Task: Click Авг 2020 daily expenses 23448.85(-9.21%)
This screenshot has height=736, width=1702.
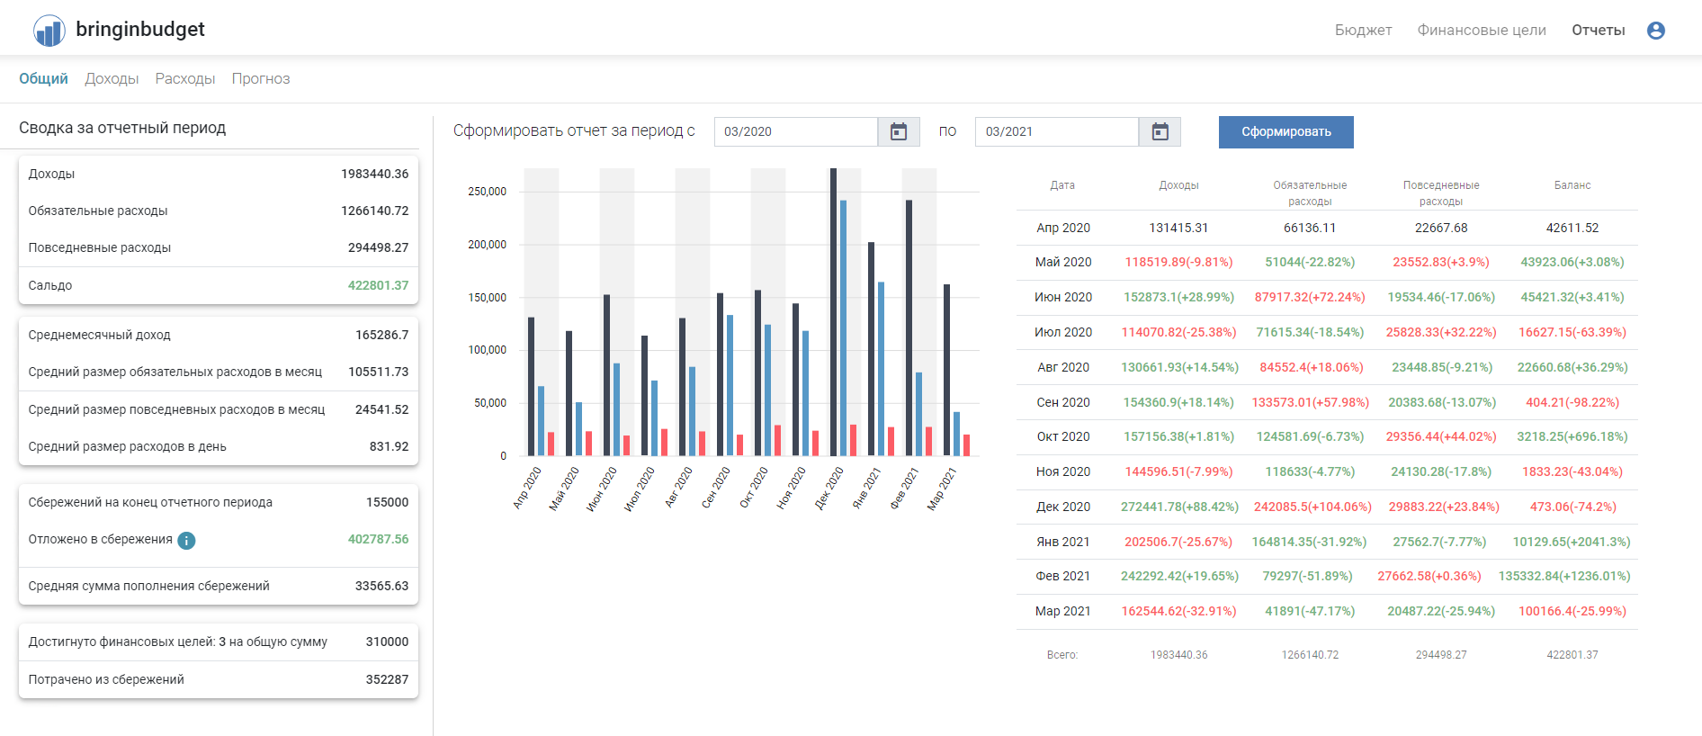Action: [x=1441, y=368]
